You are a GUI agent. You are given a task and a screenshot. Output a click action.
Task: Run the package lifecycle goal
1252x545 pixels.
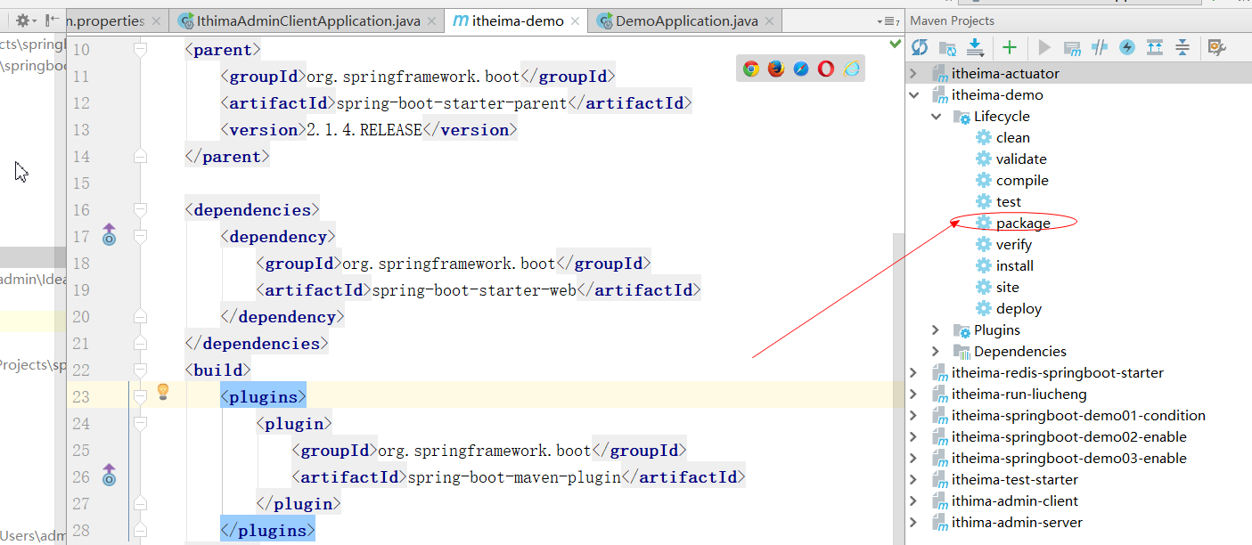click(1023, 223)
